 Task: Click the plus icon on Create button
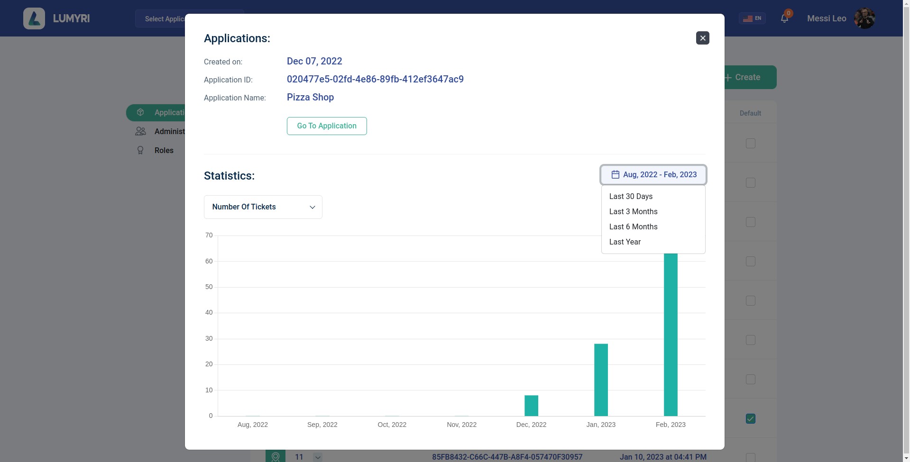click(x=728, y=78)
